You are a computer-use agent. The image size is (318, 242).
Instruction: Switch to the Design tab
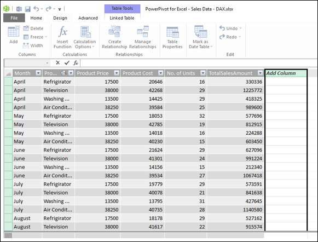coord(60,18)
